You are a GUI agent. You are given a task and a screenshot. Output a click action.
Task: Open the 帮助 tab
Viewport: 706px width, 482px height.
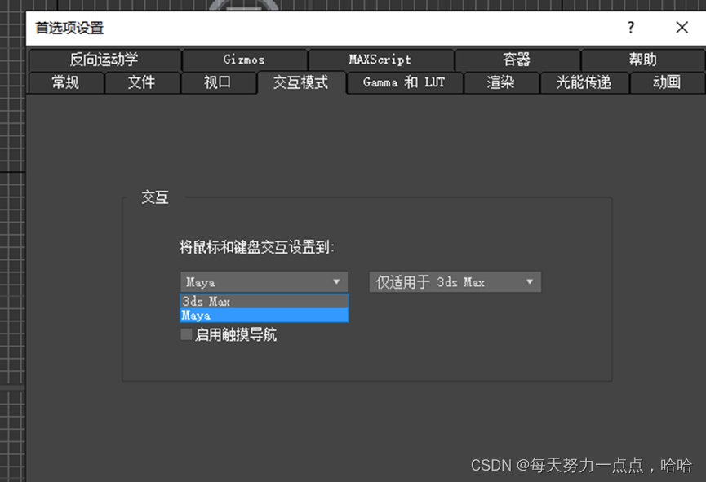point(643,60)
